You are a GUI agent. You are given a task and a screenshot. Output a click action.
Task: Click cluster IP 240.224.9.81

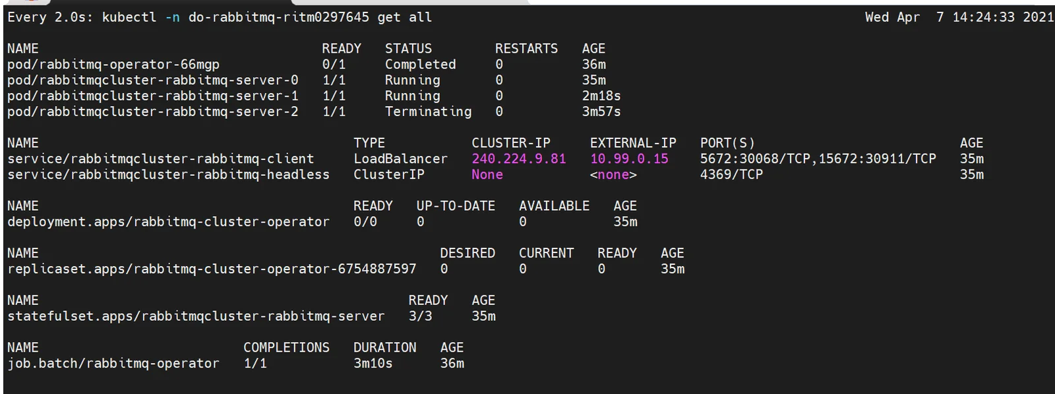pyautogui.click(x=519, y=159)
